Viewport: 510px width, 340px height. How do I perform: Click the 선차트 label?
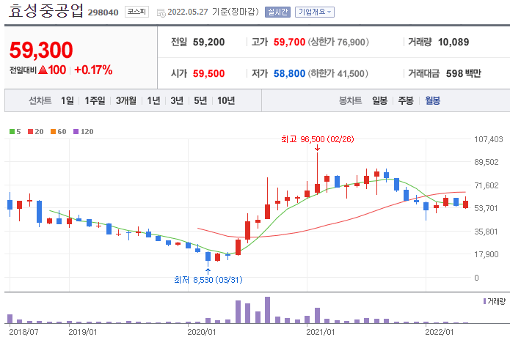[x=40, y=100]
